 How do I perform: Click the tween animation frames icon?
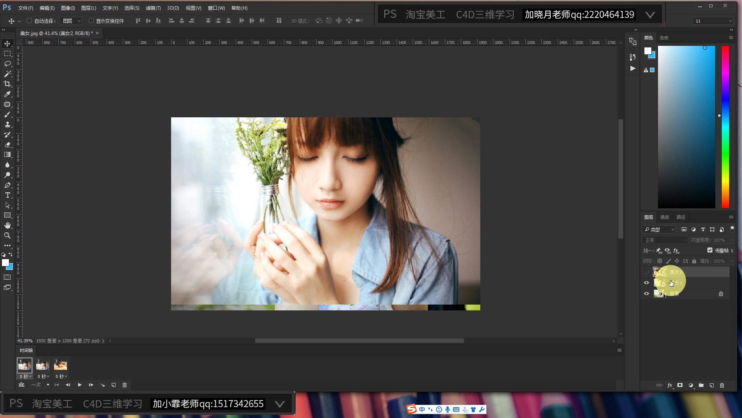tap(102, 385)
